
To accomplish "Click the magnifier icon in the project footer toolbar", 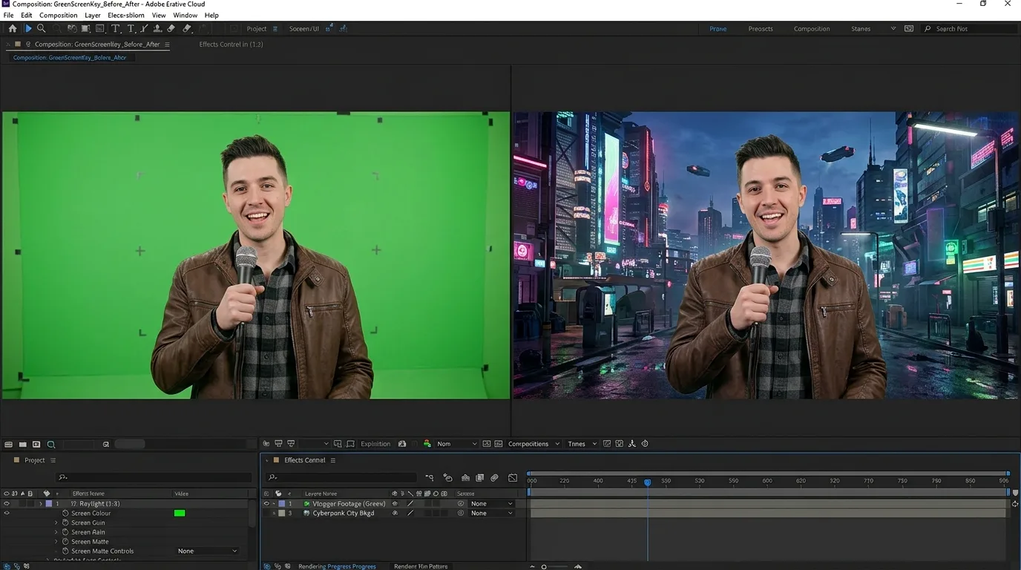I will pos(51,445).
